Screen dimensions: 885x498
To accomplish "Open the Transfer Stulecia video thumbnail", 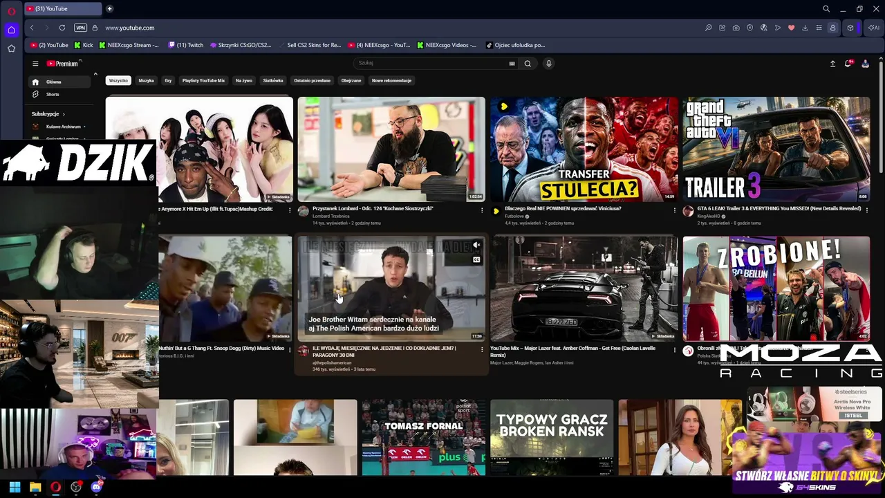I will 584,149.
